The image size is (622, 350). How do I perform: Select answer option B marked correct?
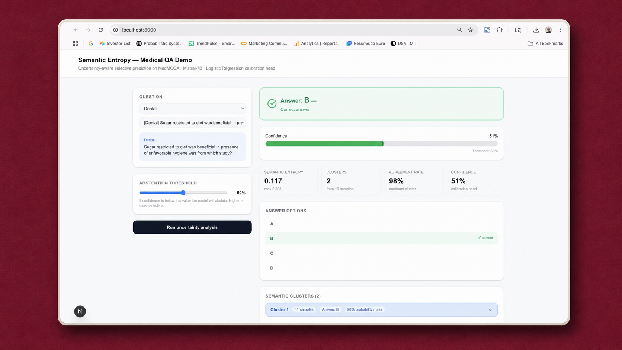381,238
